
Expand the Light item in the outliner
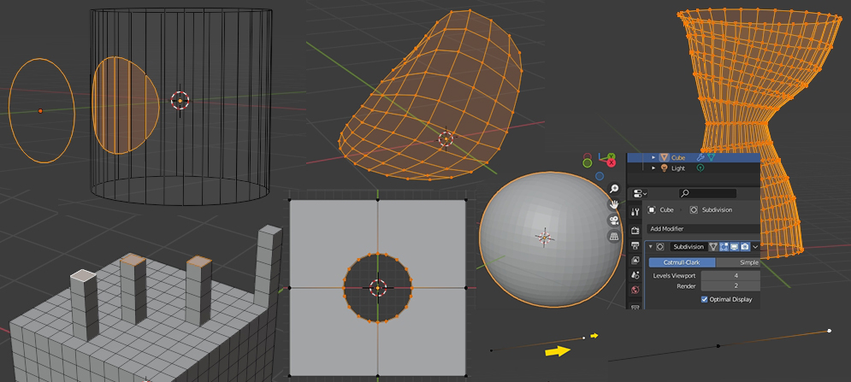click(x=653, y=168)
